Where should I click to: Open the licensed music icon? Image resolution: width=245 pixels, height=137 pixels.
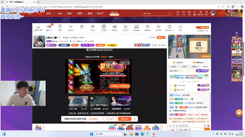click(x=158, y=27)
